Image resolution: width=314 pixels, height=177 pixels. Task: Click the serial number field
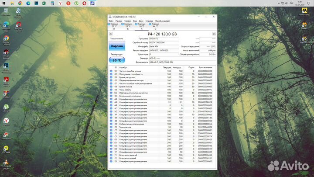pyautogui.click(x=164, y=42)
